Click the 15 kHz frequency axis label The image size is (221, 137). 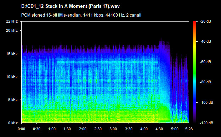[12, 54]
